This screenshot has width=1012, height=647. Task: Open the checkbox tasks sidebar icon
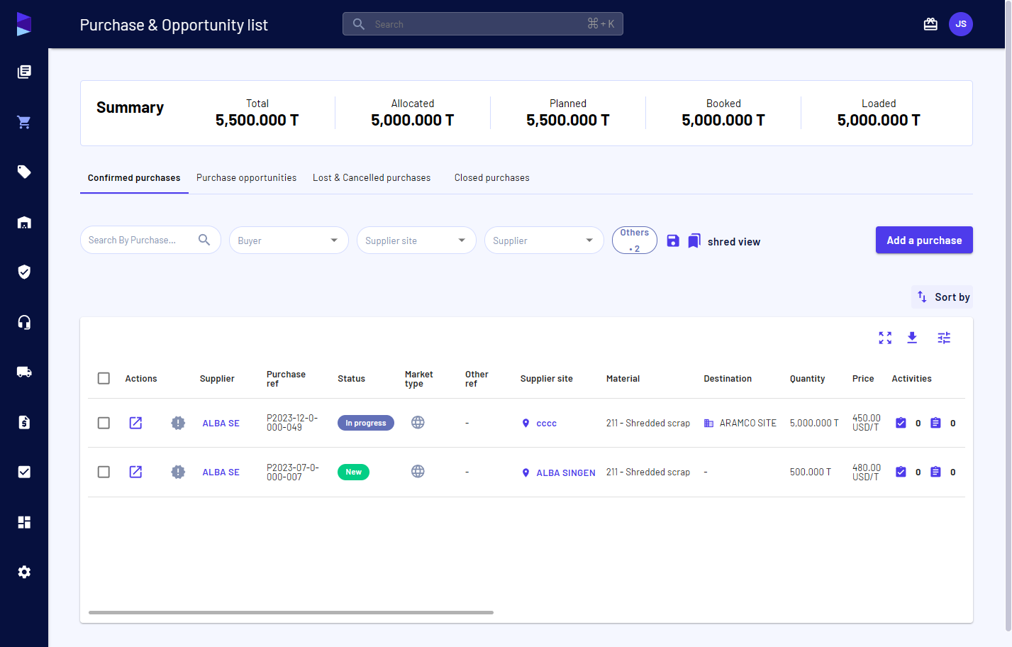click(x=24, y=472)
